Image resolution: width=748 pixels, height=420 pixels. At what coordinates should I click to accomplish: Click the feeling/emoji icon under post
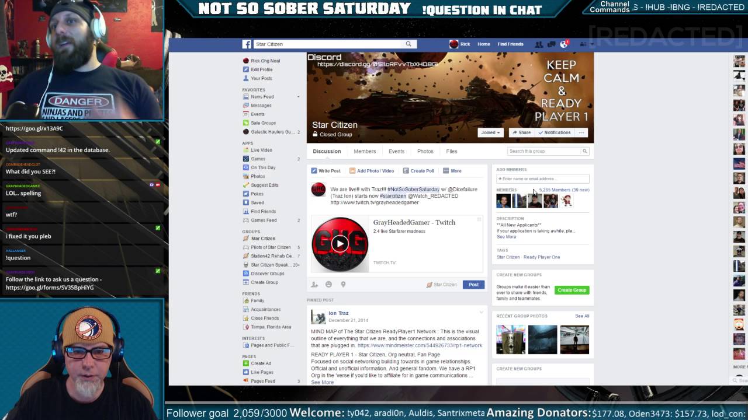[x=328, y=285]
